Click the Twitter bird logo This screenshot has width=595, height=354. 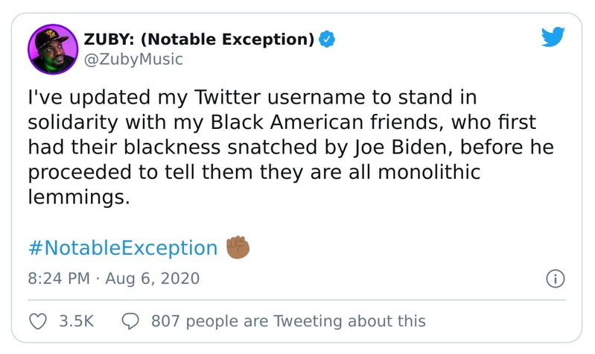(553, 37)
